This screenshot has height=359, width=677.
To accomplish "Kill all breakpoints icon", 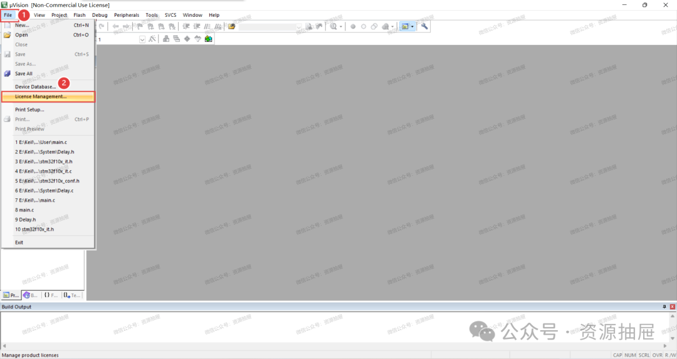I will click(385, 27).
